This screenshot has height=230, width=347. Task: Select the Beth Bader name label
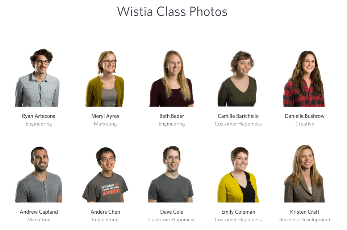point(172,116)
